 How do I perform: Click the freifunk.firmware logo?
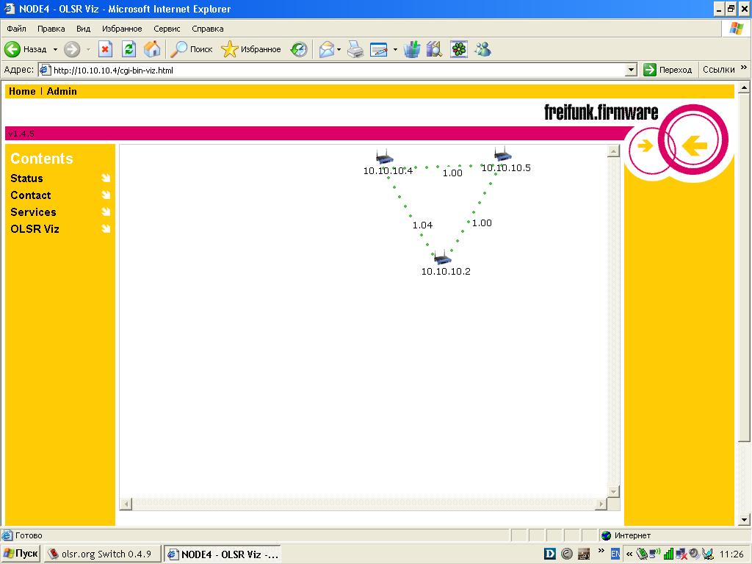(601, 112)
